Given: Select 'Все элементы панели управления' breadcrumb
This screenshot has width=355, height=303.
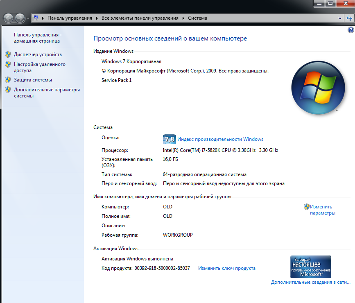Looking at the screenshot, I should pos(140,18).
